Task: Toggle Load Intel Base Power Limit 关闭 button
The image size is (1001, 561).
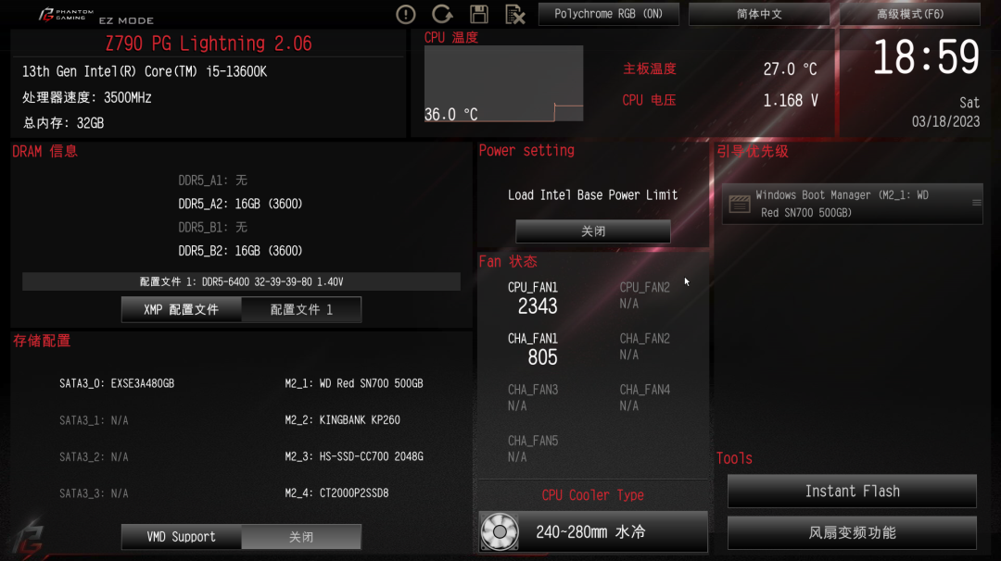Action: pyautogui.click(x=593, y=231)
